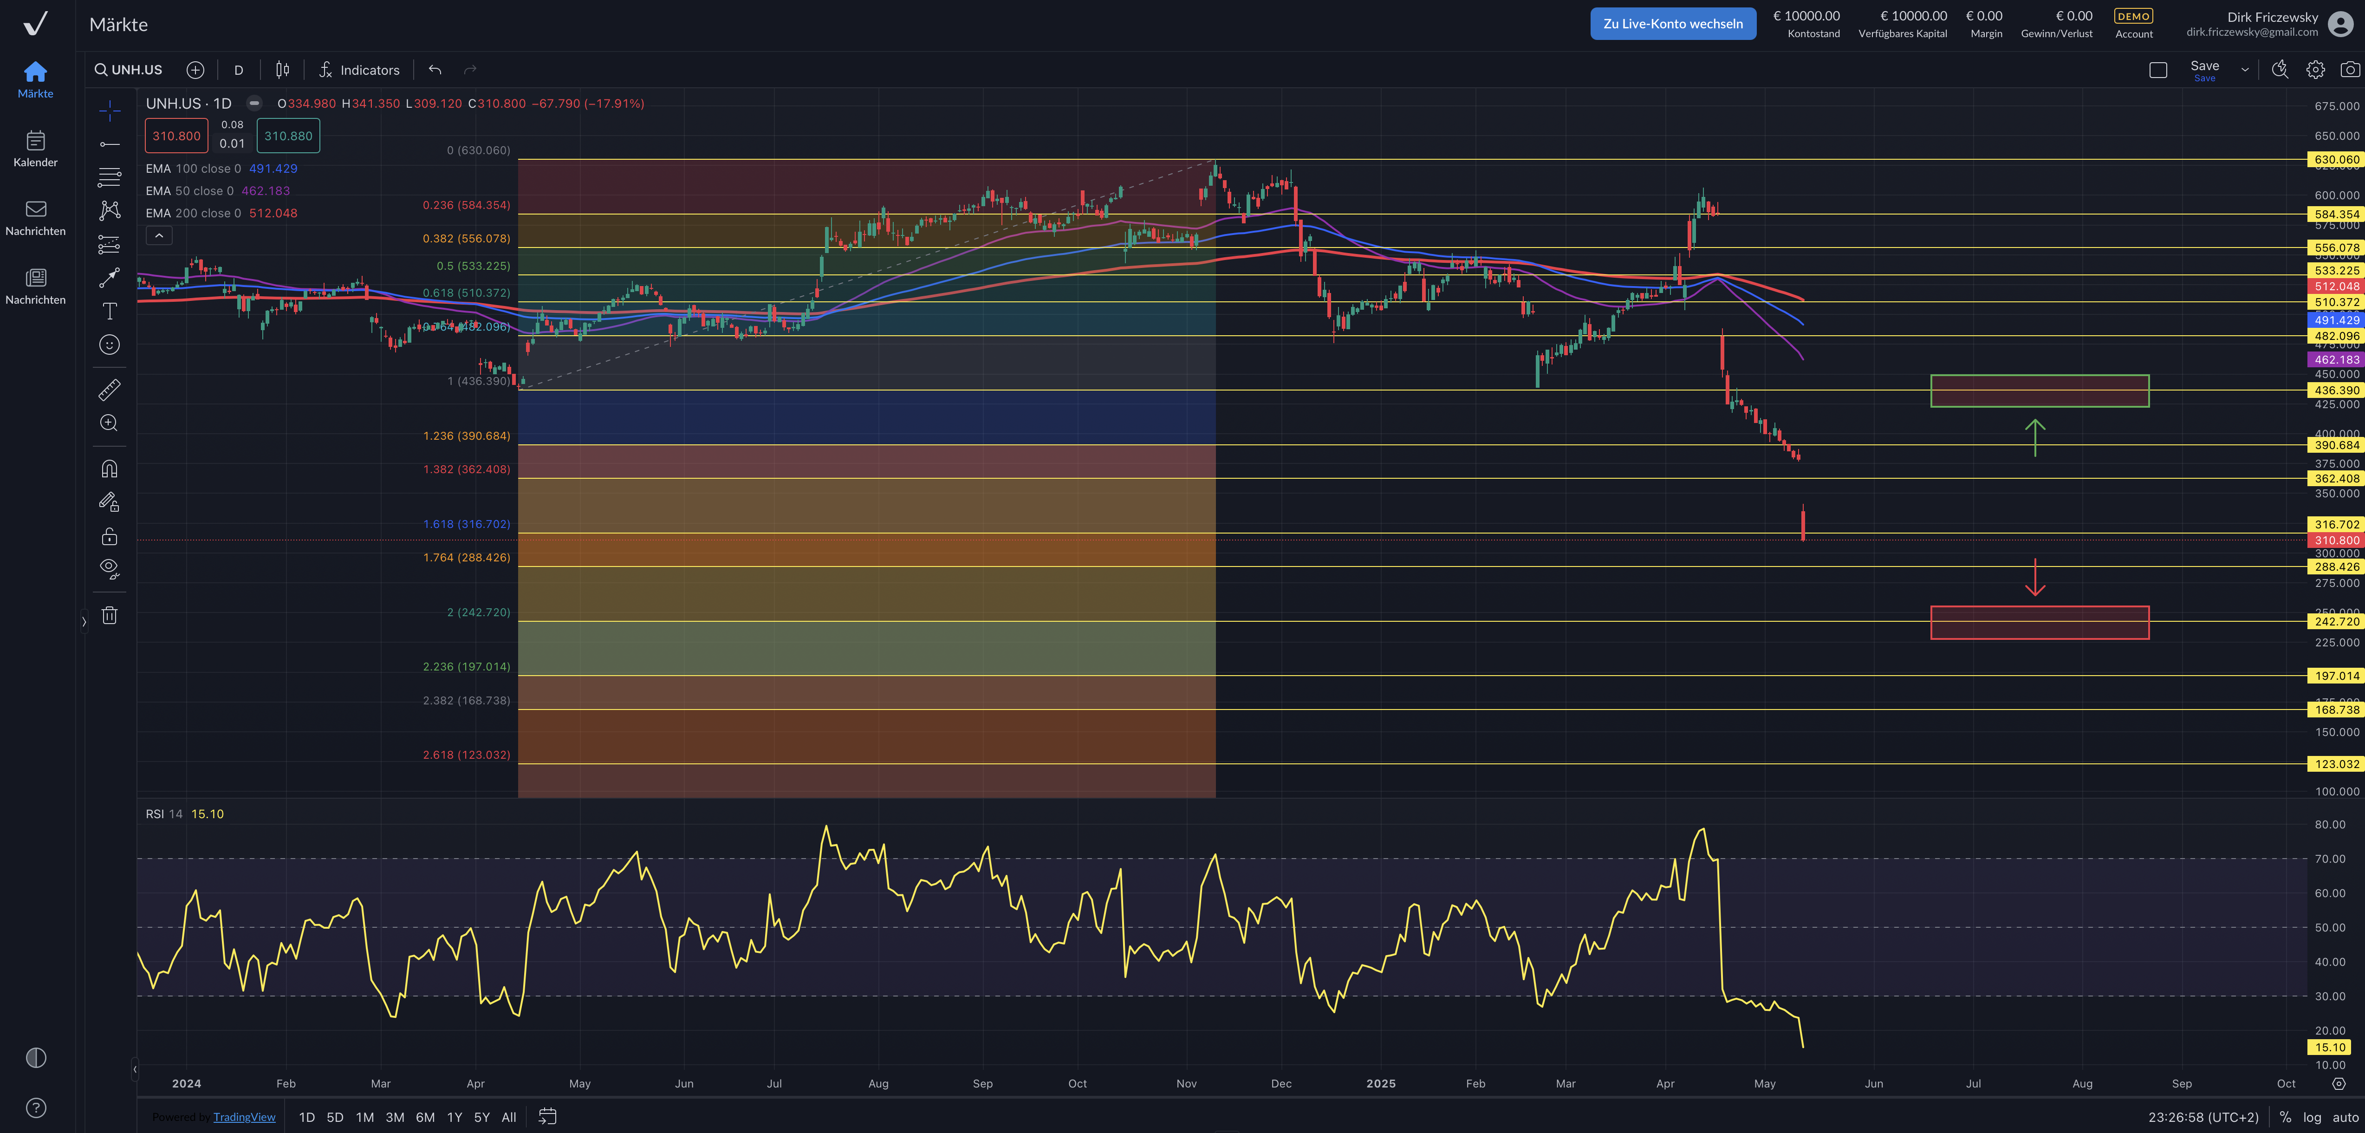The image size is (2365, 1133).
Task: Select the text tool
Action: (x=109, y=311)
